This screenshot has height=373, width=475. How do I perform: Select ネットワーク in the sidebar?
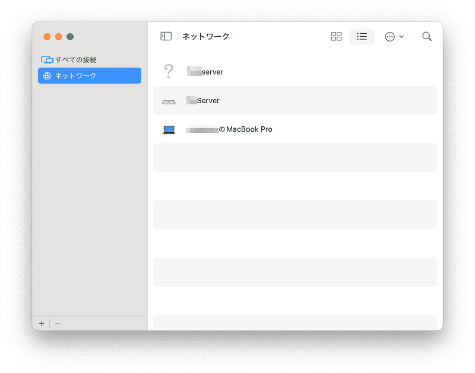pyautogui.click(x=90, y=76)
